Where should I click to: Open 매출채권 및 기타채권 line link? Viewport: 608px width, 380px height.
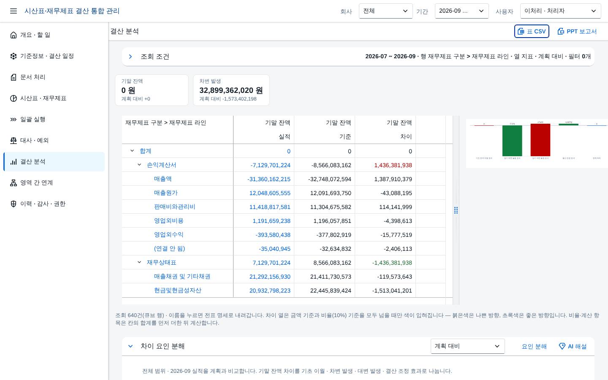point(182,277)
